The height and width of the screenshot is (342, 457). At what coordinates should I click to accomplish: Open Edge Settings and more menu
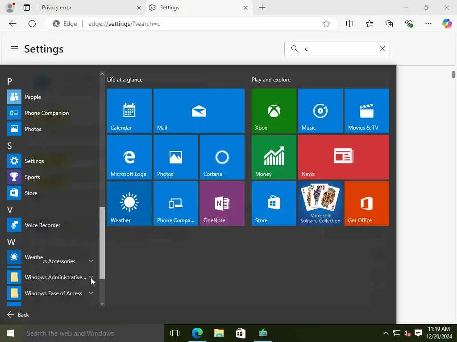pyautogui.click(x=428, y=24)
